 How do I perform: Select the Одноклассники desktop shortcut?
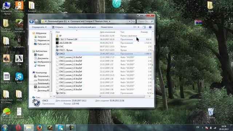[x=19, y=7]
